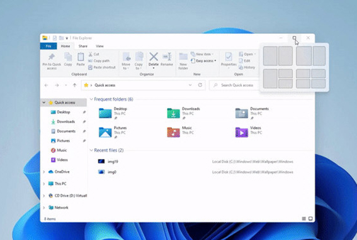Image resolution: width=357 pixels, height=240 pixels.
Task: Expand Network tree node
Action: pos(43,207)
